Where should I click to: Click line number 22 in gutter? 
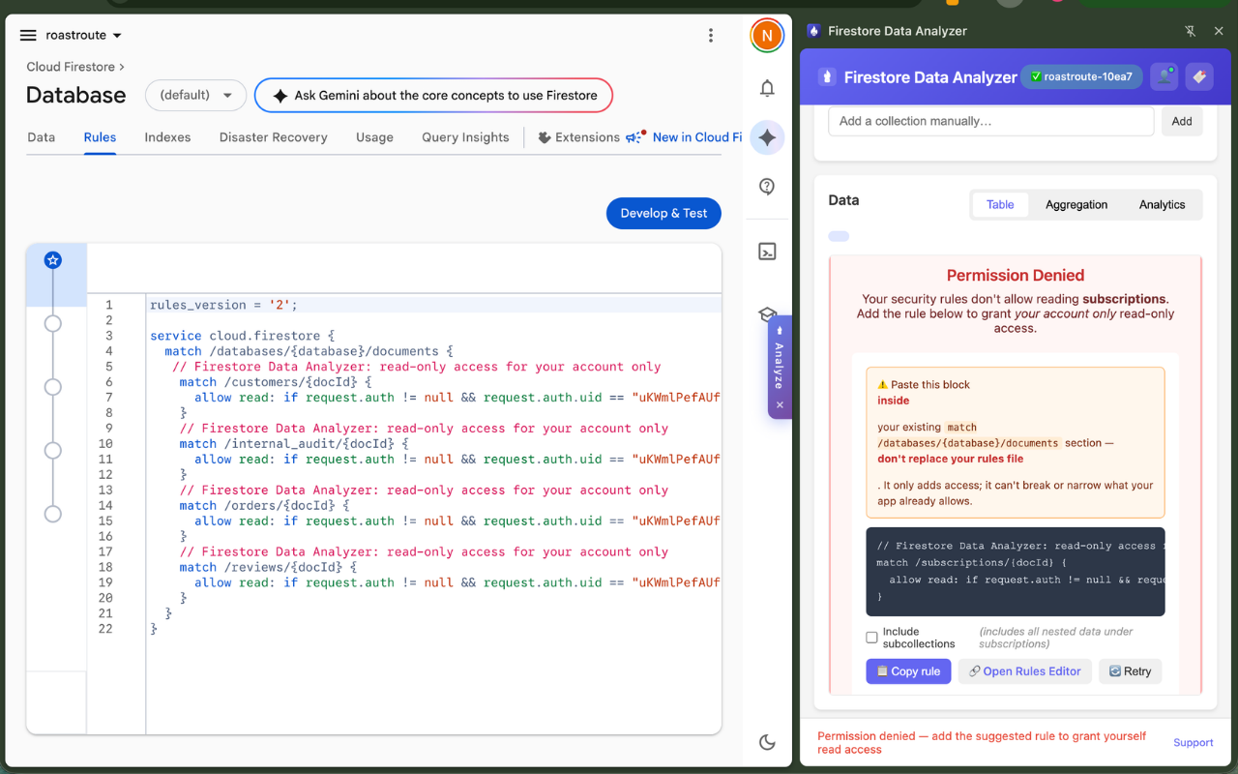tap(105, 629)
